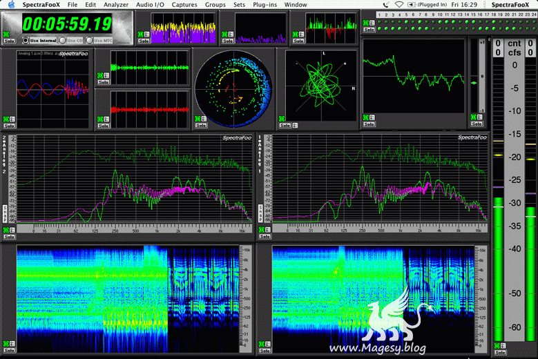
Task: Select the Use Internal radio button
Action: coord(27,40)
